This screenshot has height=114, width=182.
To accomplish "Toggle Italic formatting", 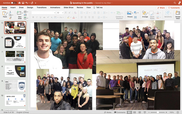I will (x=37, y=17).
